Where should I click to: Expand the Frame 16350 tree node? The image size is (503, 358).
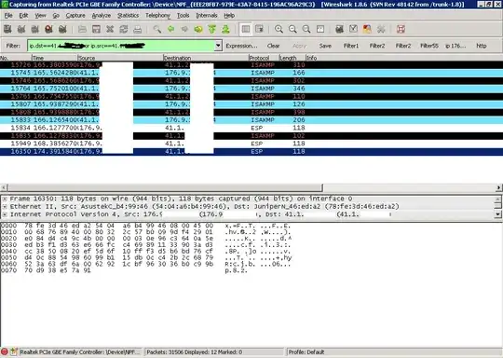(x=5, y=199)
